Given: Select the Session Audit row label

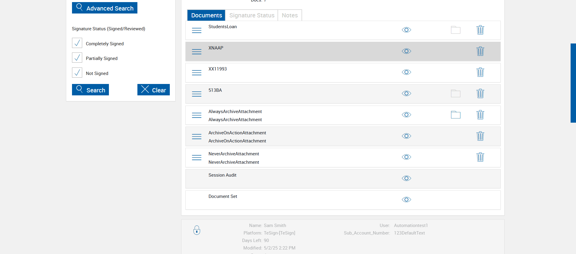Looking at the screenshot, I should coord(223,175).
